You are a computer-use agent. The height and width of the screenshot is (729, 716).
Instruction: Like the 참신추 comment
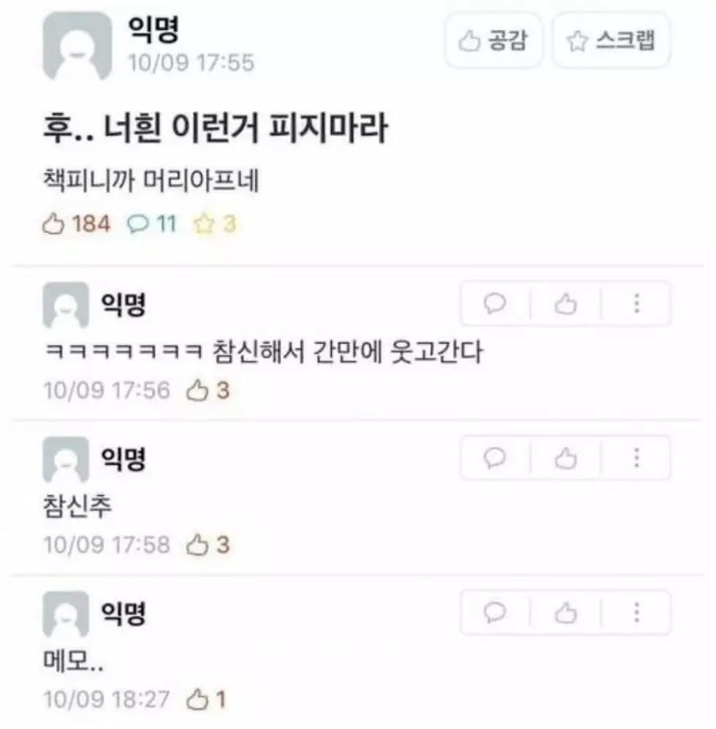[x=565, y=458]
